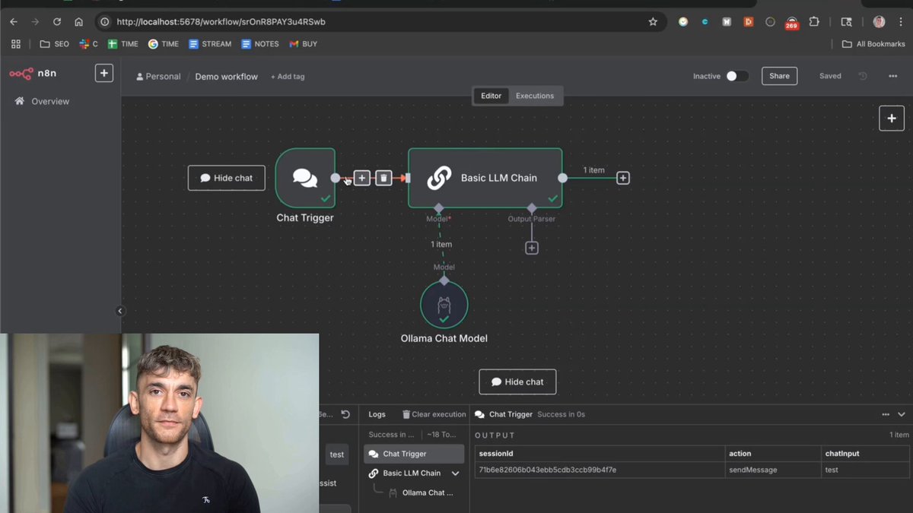
Task: Open the Chrome apps grid icon
Action: [16, 44]
